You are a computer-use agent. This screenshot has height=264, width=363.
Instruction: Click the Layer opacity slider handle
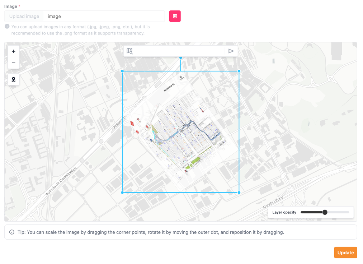point(325,212)
